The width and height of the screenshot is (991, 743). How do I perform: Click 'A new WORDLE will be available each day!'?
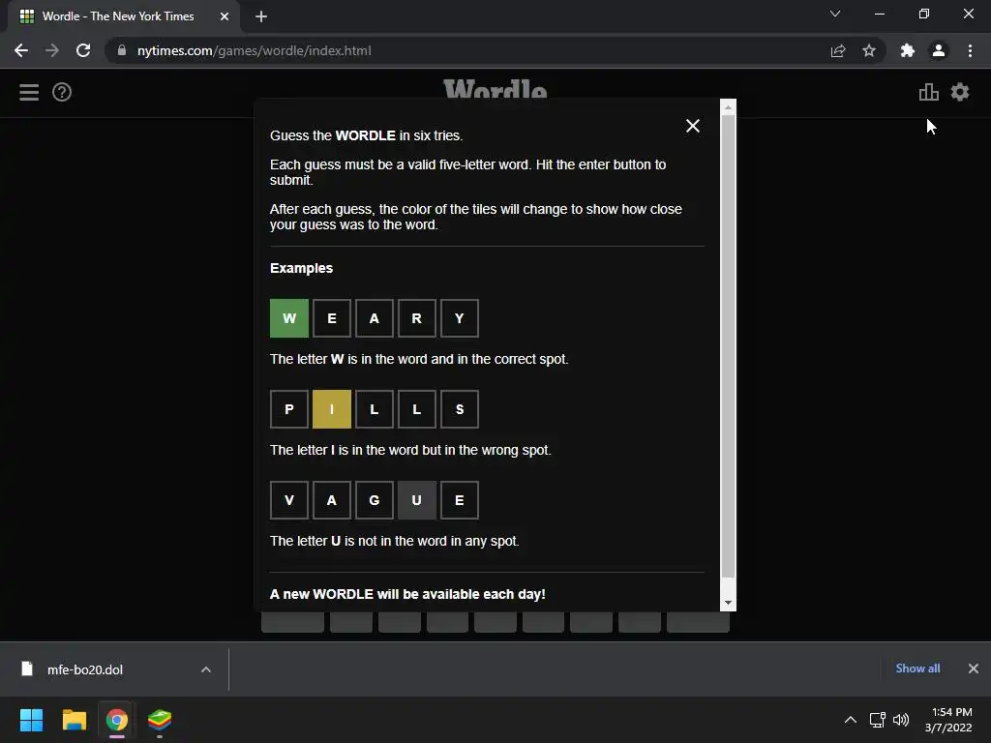coord(407,595)
